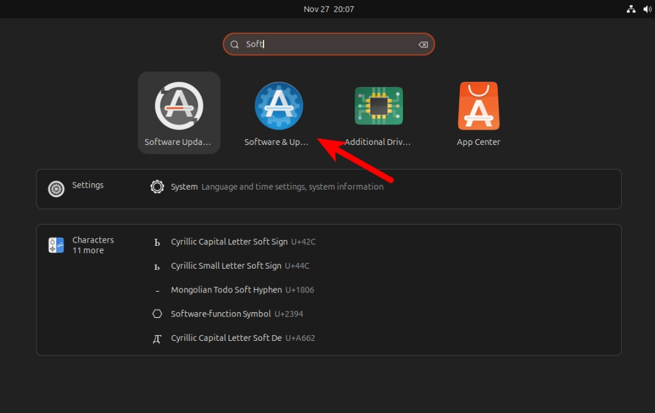Image resolution: width=655 pixels, height=413 pixels.
Task: Launch Software & Updates app icon
Action: point(279,107)
